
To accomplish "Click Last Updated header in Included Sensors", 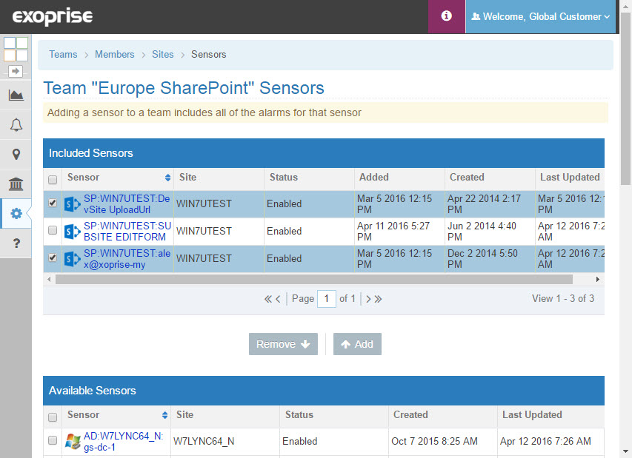I will [x=570, y=178].
